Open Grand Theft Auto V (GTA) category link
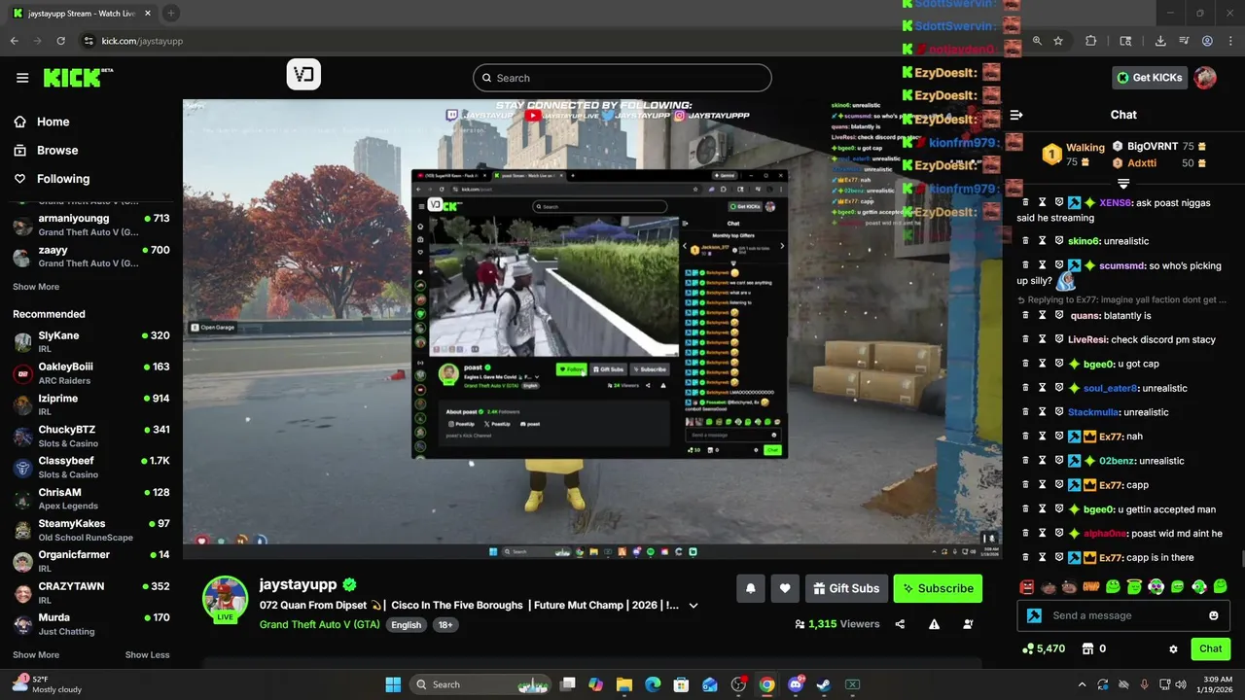The image size is (1245, 700). point(320,624)
